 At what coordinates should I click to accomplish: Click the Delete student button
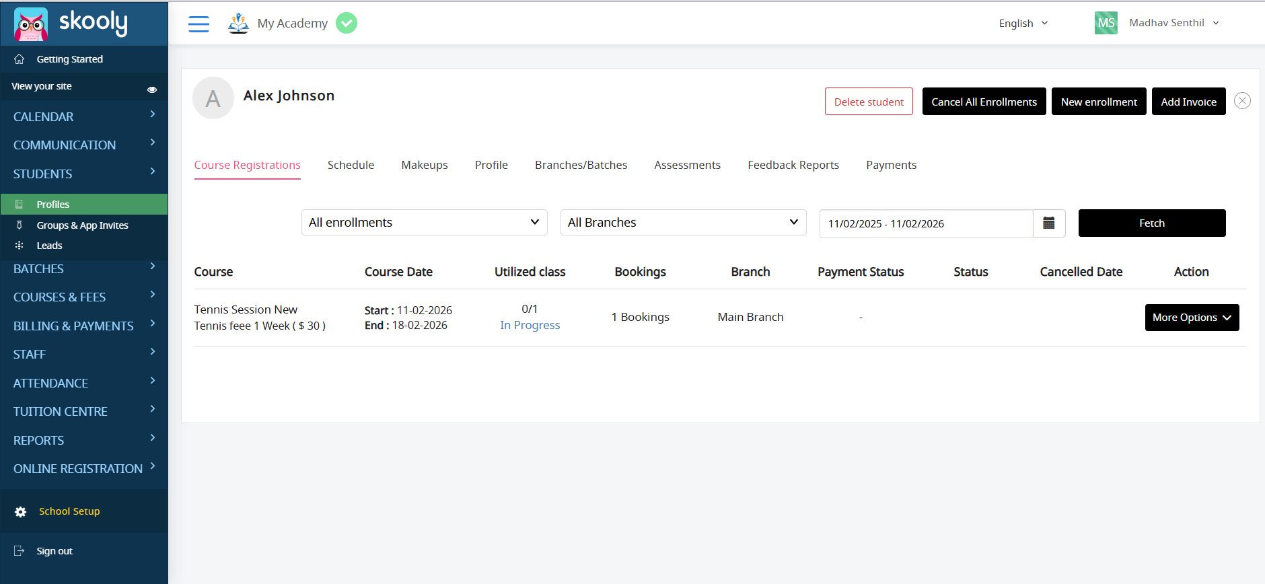[x=869, y=102]
